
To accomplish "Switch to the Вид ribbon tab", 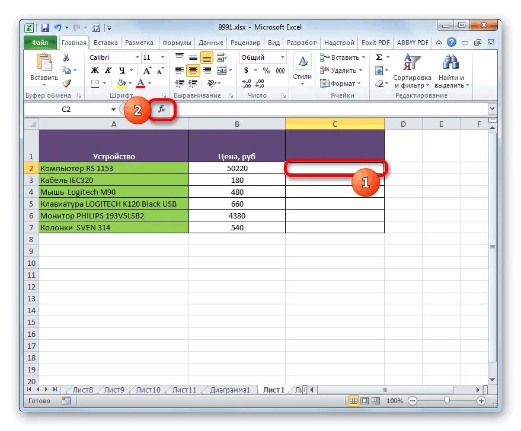I will tap(274, 43).
